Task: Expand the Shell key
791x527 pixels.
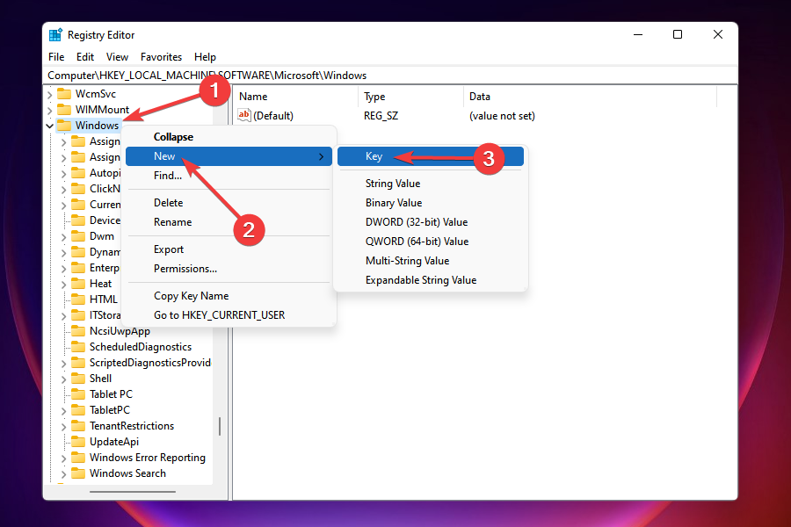Action: click(63, 379)
